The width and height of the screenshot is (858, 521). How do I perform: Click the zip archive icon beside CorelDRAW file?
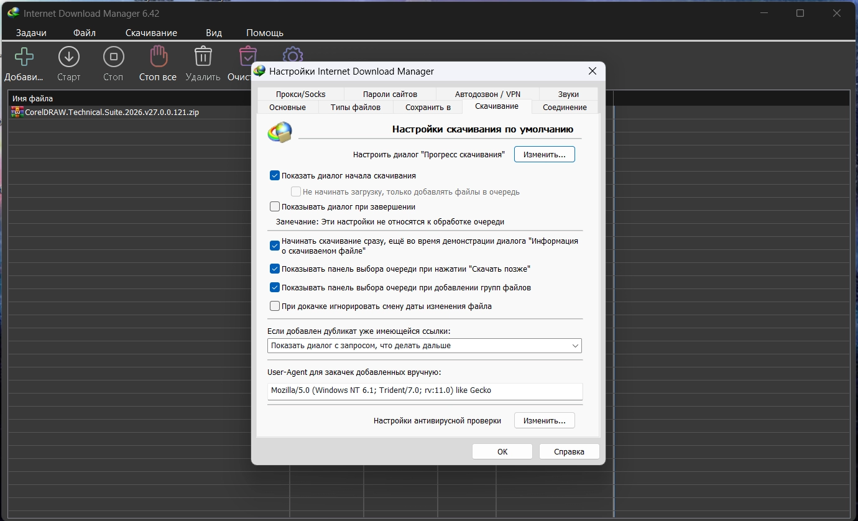[17, 113]
